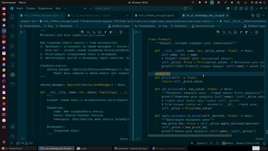Open more cell actions in right cell toolbar
268x151 pixels.
click(251, 32)
